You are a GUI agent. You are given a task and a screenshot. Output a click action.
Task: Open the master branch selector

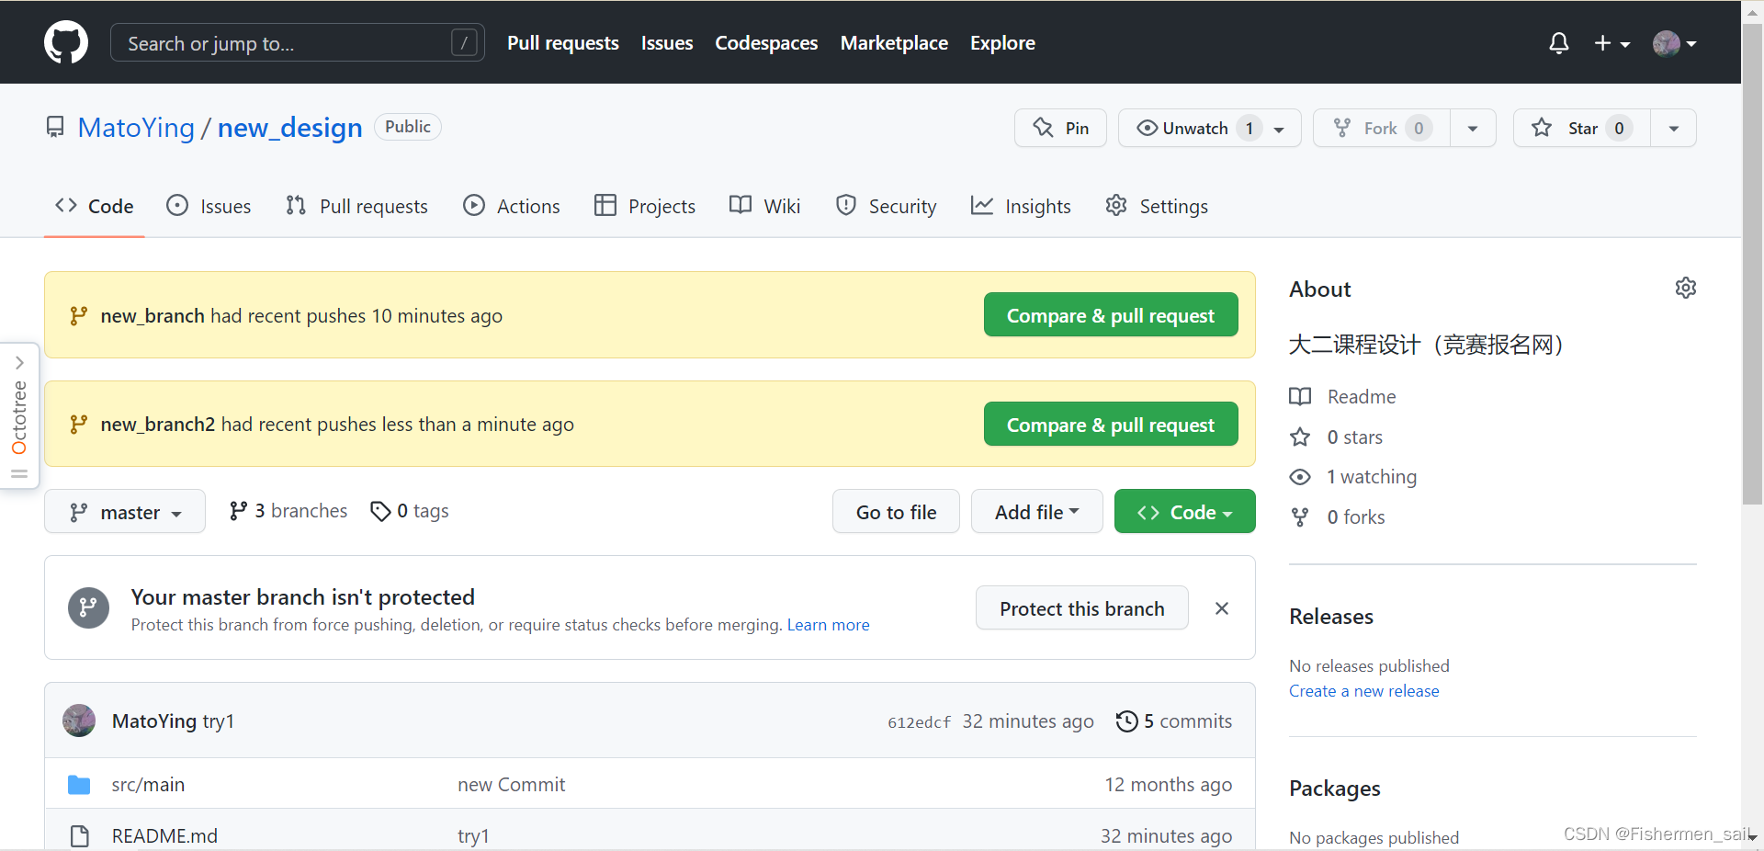(x=125, y=512)
